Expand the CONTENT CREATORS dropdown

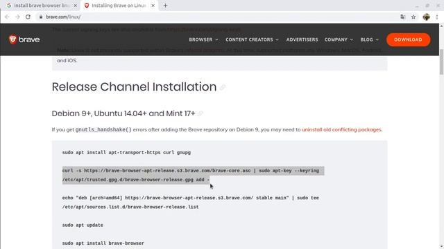(x=252, y=39)
